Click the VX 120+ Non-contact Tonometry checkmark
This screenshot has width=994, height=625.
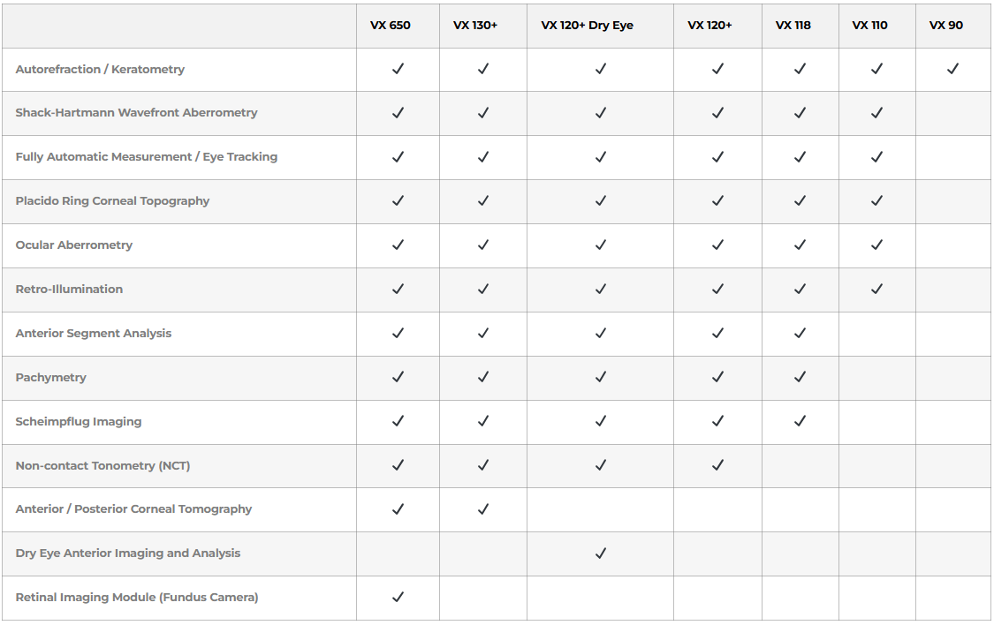point(717,465)
